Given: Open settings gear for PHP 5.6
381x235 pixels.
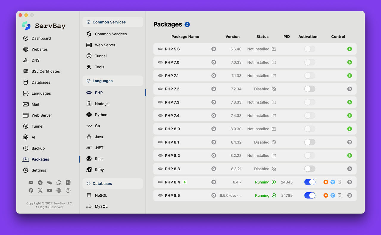Looking at the screenshot, I should tap(214, 49).
